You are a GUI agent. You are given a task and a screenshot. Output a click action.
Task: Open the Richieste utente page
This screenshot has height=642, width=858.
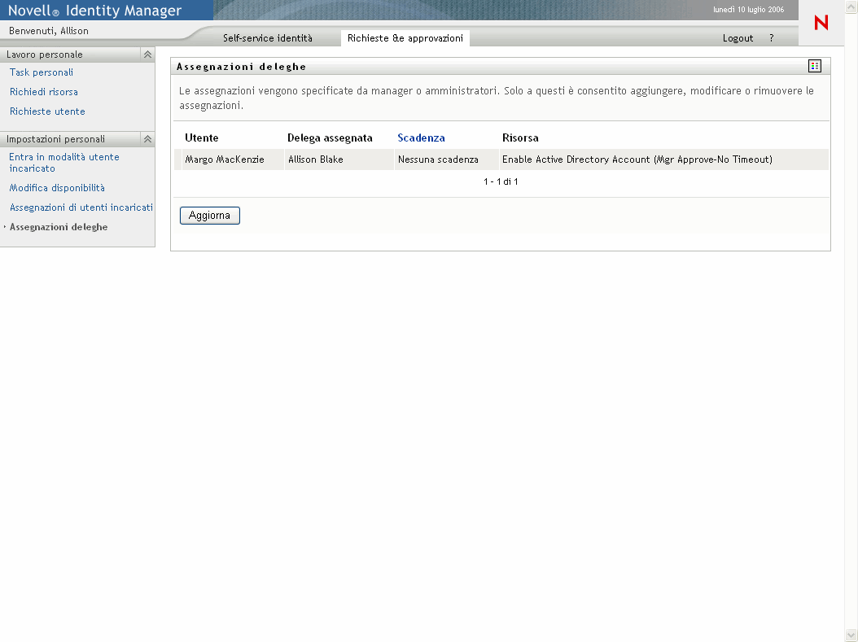coord(47,111)
